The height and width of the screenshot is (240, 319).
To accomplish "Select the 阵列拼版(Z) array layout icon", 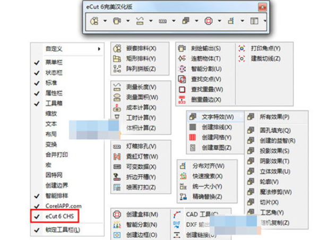I will (x=117, y=69).
